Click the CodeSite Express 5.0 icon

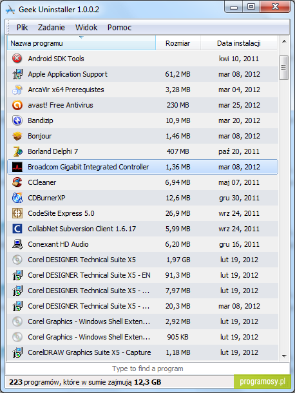(17, 213)
